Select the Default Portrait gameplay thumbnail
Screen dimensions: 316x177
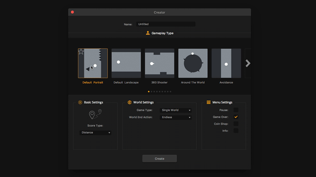93,63
